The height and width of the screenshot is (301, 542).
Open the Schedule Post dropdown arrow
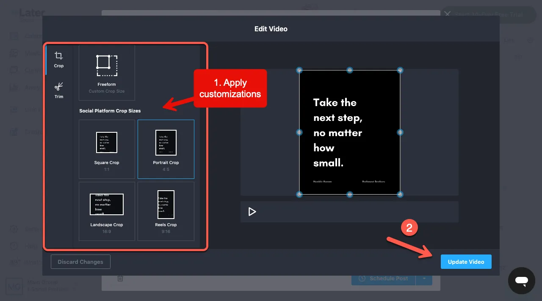tap(424, 279)
